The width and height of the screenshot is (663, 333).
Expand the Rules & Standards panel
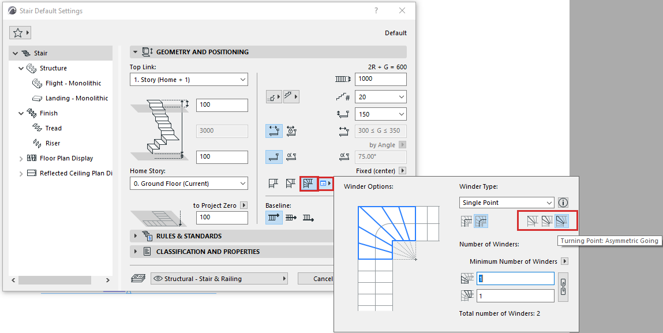pos(135,235)
